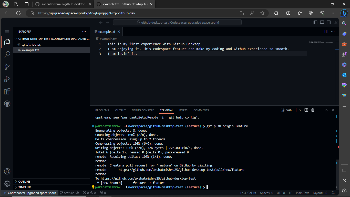The width and height of the screenshot is (350, 197).
Task: Maximize the panel with the chevron
Action: tap(326, 110)
